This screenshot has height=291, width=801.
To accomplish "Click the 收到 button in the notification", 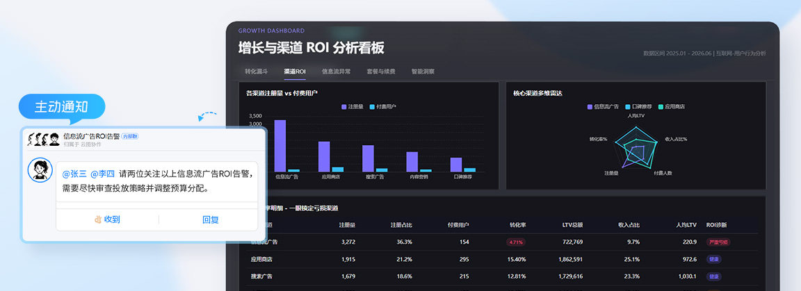I will (107, 219).
